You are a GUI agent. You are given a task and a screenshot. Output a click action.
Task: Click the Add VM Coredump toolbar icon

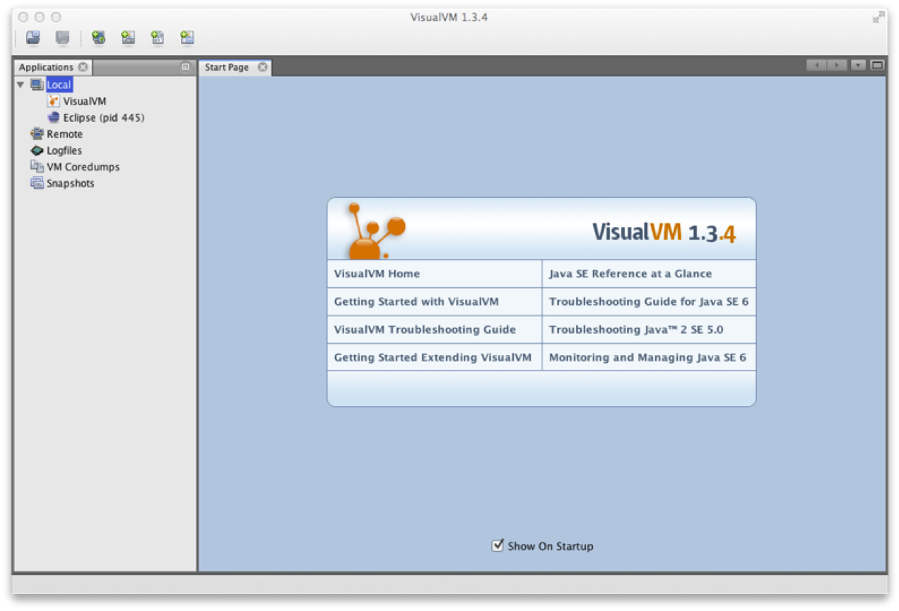(x=158, y=37)
